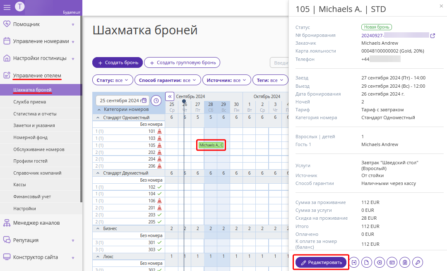Open the Способ гарантии filter dropdown
This screenshot has width=447, height=271.
click(168, 80)
